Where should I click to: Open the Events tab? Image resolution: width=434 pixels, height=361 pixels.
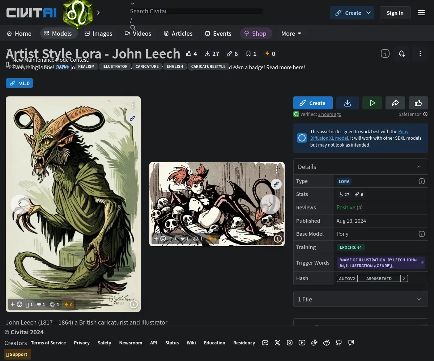coord(218,33)
